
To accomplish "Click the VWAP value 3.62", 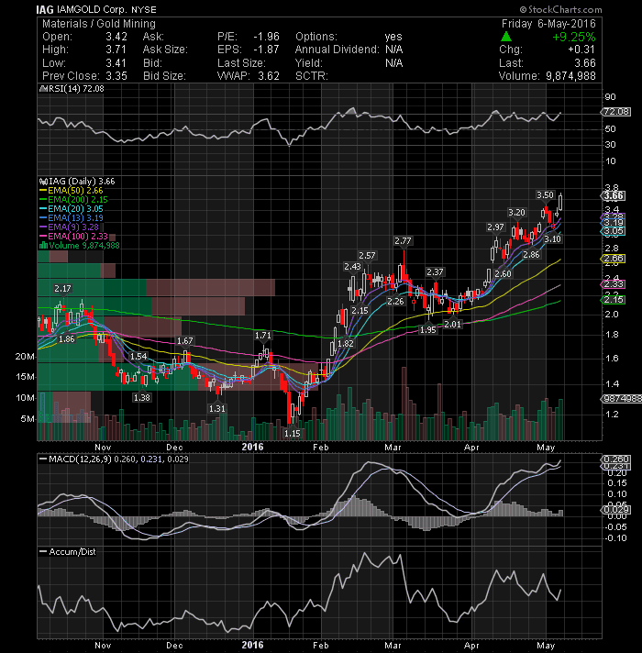I will pos(269,76).
